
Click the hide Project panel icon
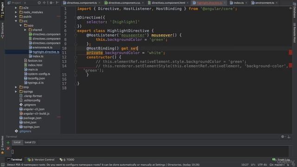(x=58, y=3)
